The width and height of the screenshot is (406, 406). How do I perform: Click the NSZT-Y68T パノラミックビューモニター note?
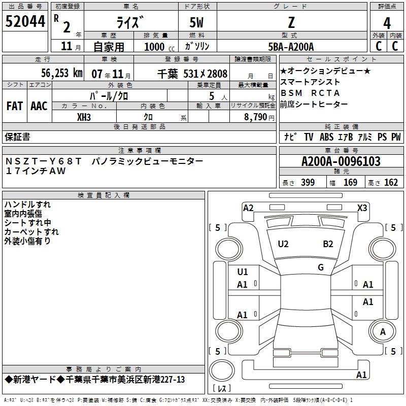point(104,161)
